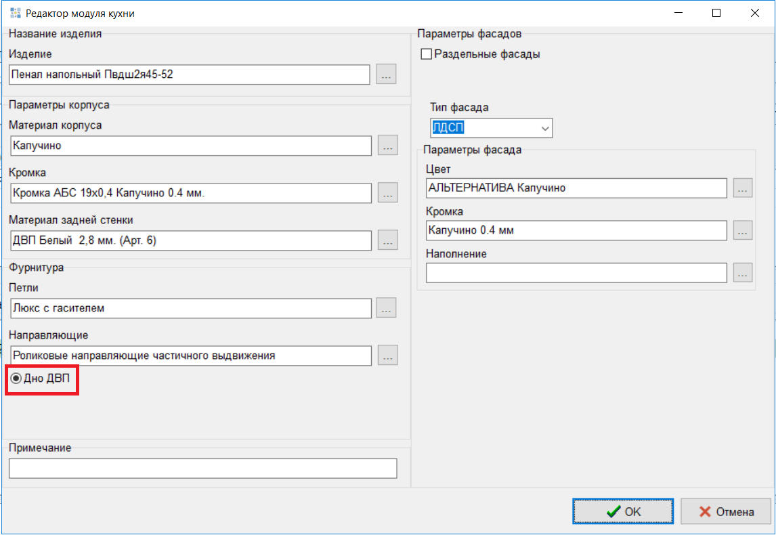Select the Дно ДВП radio button
Image resolution: width=776 pixels, height=535 pixels.
click(16, 379)
